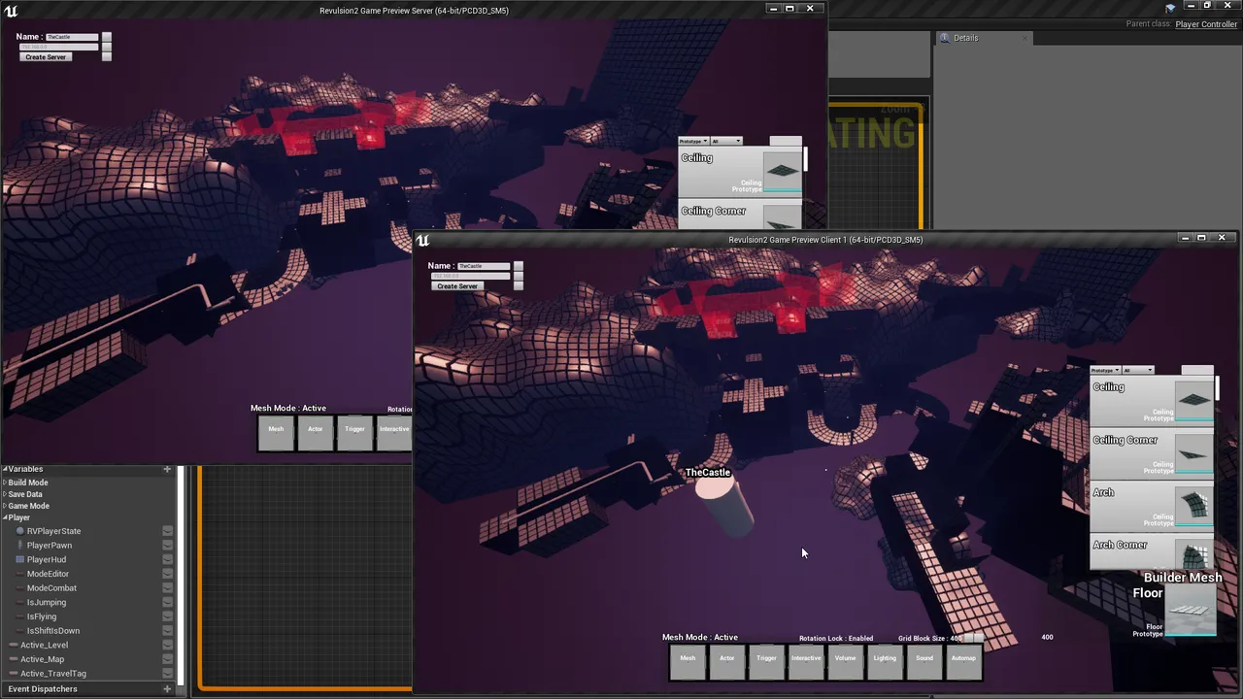
Task: Click Unreal logo in Client 1 title bar
Action: point(423,240)
